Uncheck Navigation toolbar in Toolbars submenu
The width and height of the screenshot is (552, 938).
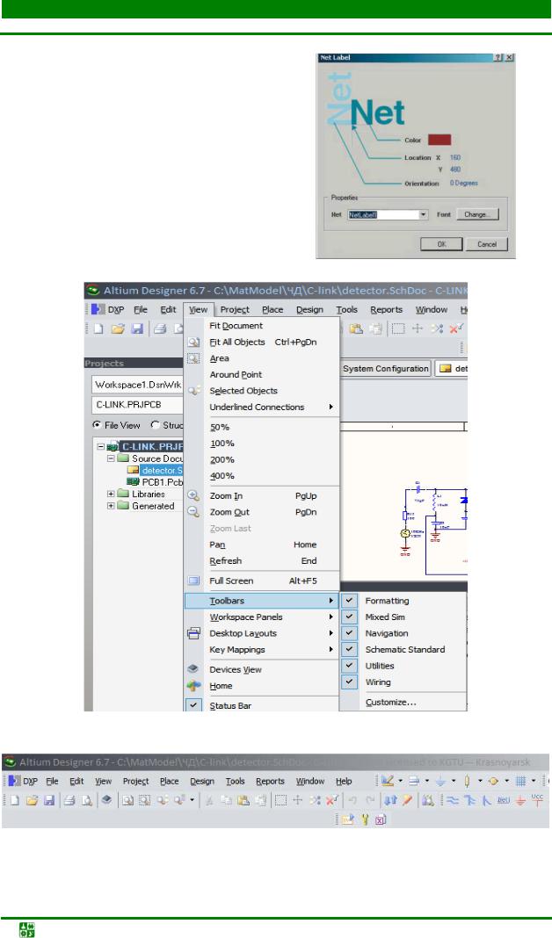[349, 633]
